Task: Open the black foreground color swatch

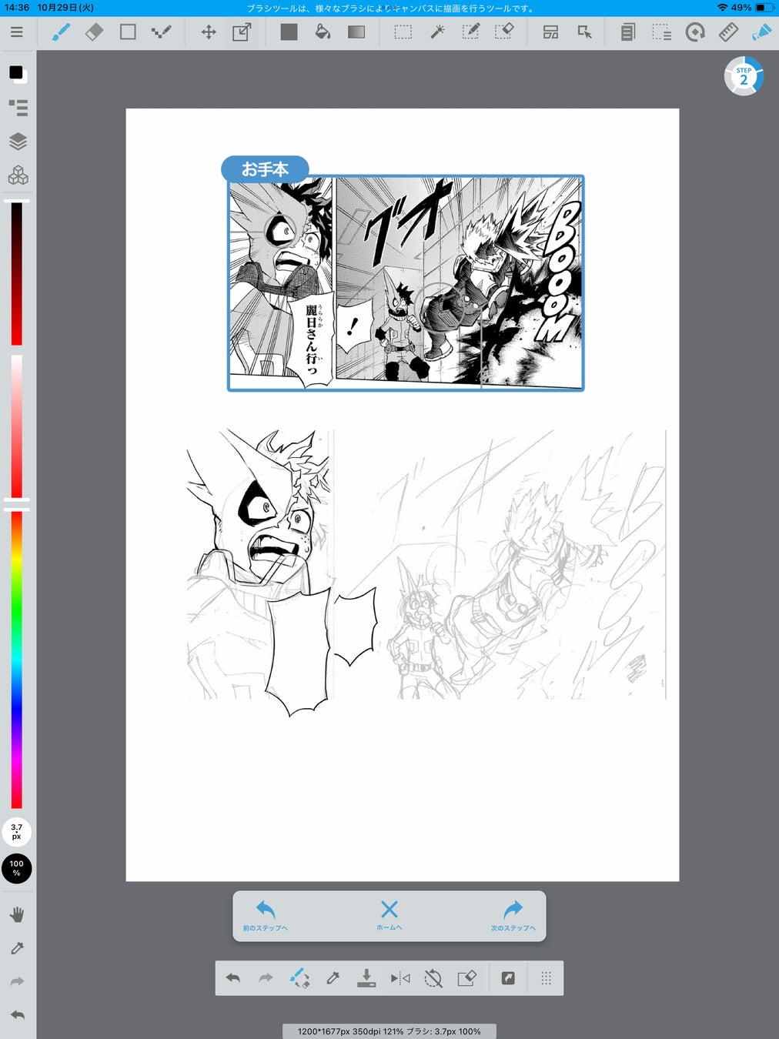Action: click(17, 73)
